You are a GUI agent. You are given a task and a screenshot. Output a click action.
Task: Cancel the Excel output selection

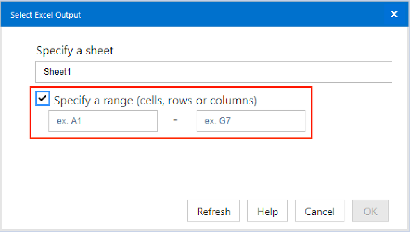[x=319, y=211]
